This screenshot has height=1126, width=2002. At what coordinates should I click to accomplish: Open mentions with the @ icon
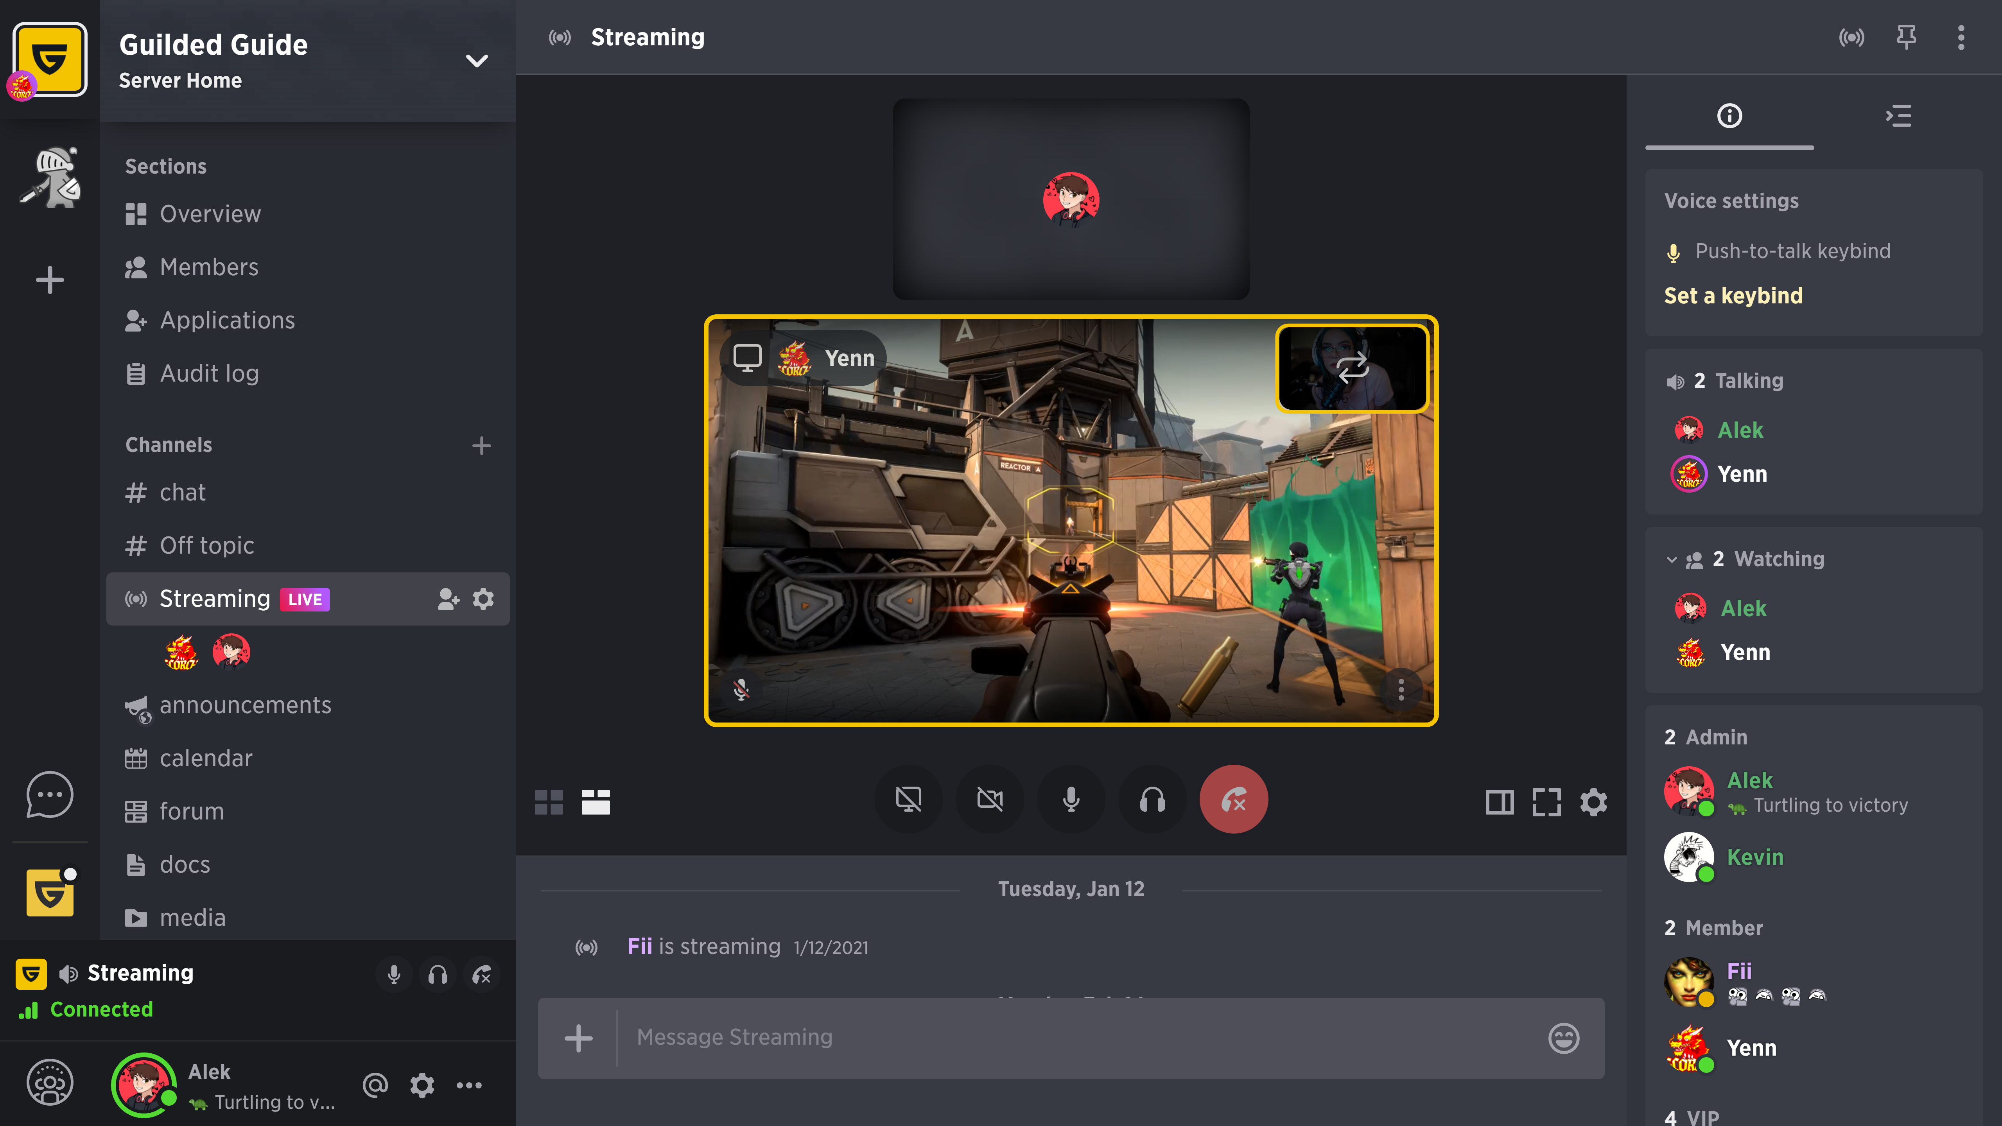(x=375, y=1085)
